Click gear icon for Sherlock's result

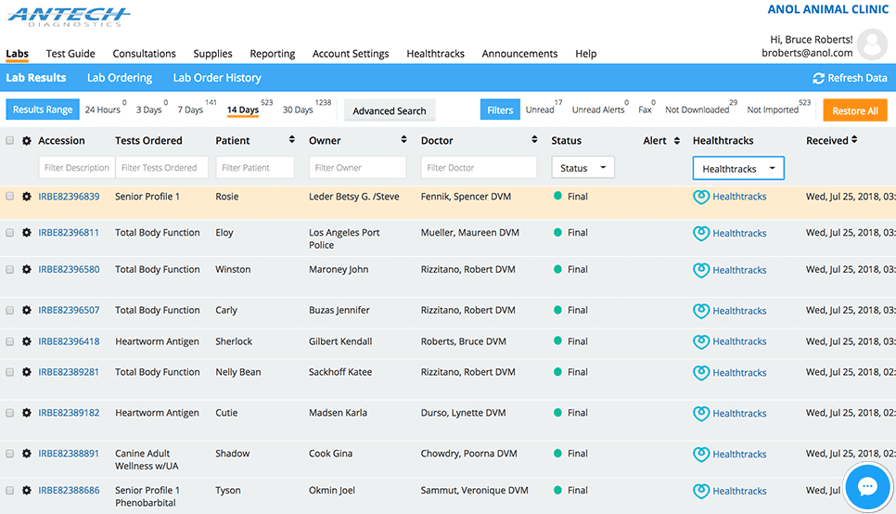tap(27, 341)
